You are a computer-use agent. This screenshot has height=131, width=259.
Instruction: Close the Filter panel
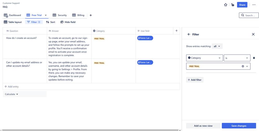point(253,34)
